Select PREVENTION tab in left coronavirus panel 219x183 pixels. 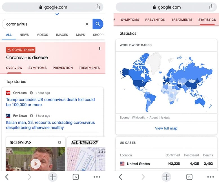click(x=63, y=68)
